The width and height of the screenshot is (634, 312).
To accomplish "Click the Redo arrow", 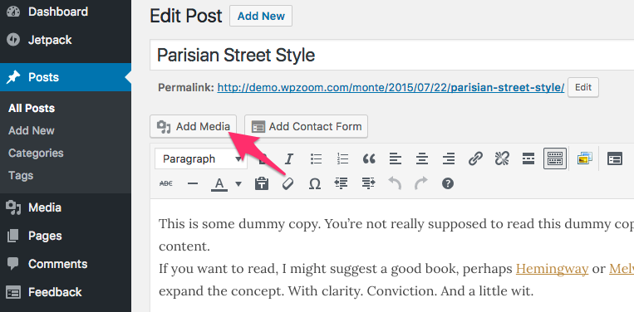I will coord(421,183).
